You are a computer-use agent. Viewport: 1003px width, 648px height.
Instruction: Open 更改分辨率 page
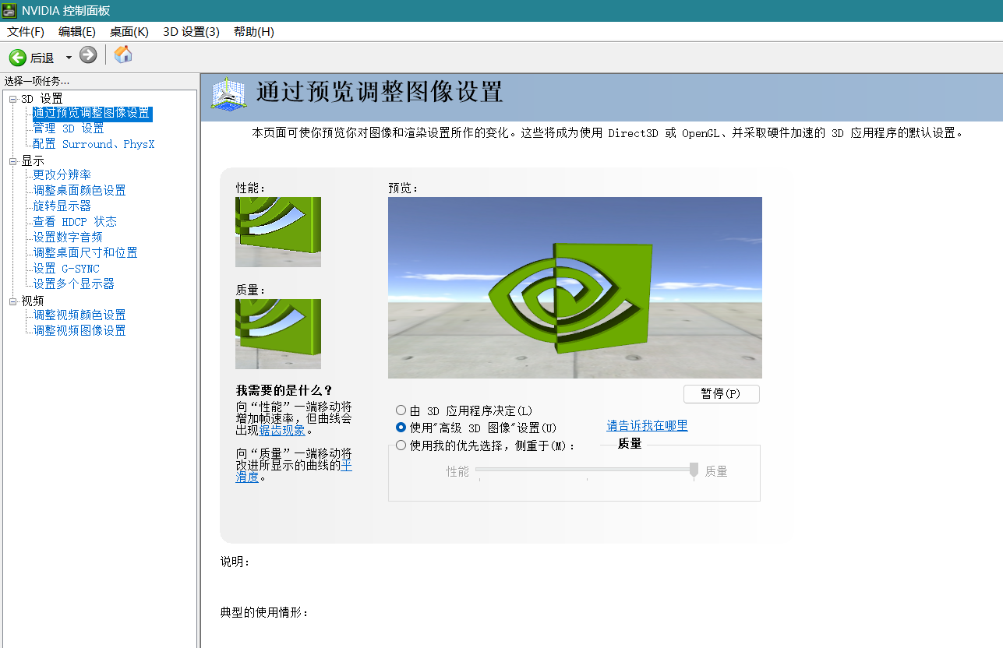[x=62, y=174]
